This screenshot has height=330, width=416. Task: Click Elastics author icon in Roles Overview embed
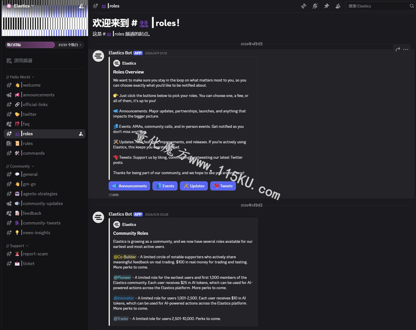[117, 63]
